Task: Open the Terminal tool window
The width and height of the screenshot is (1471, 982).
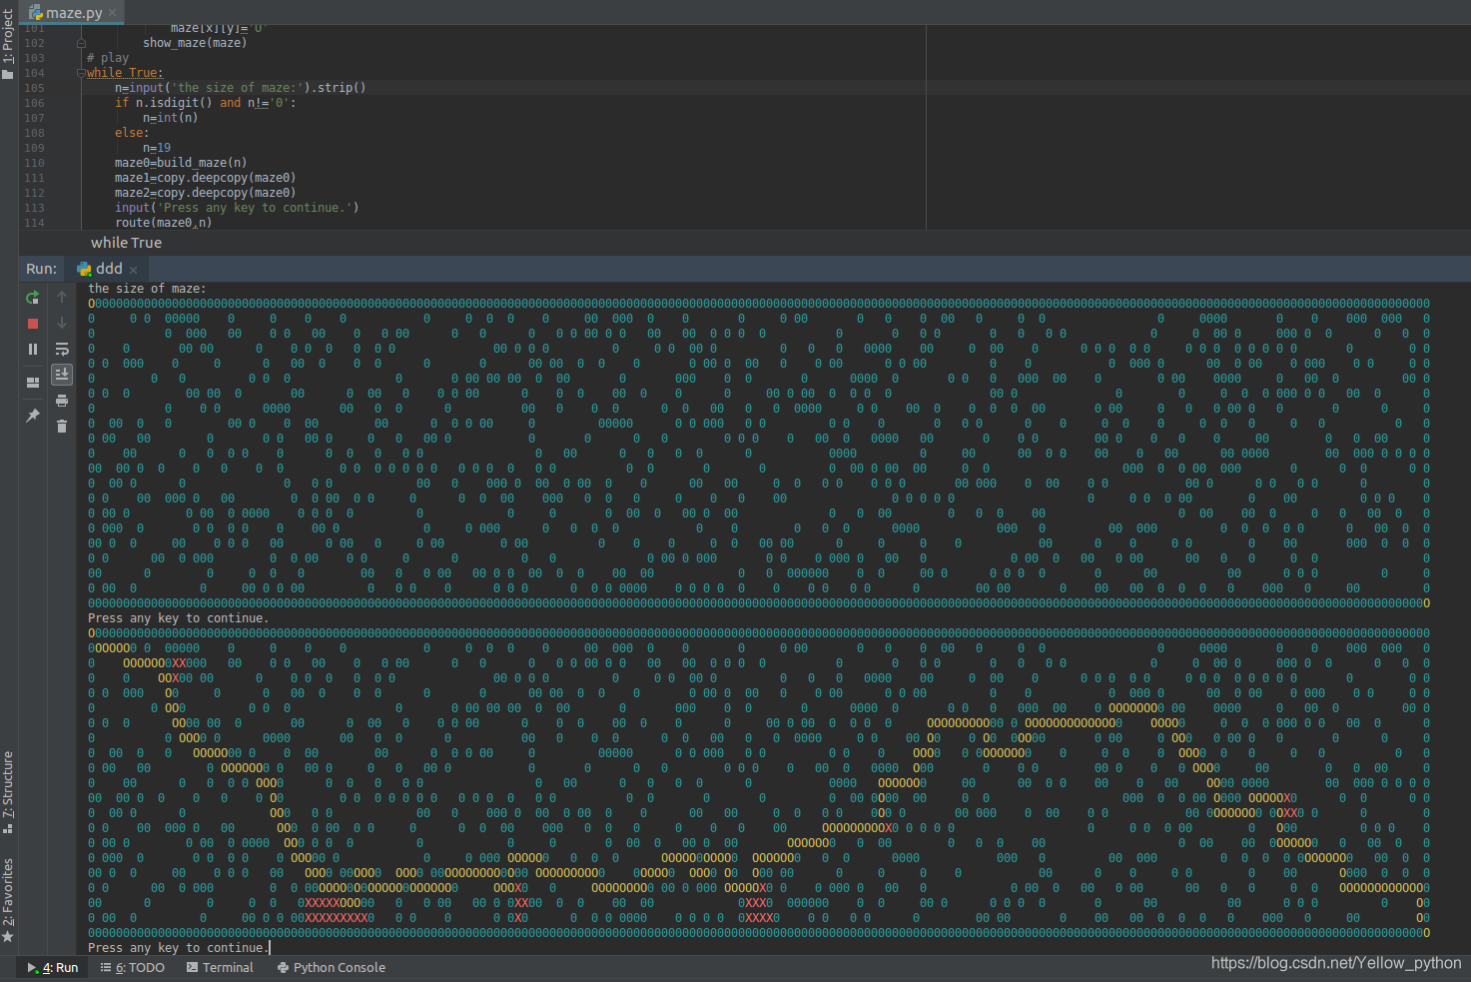Action: [220, 967]
